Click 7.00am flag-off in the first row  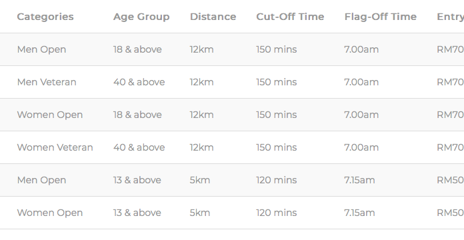tap(361, 49)
